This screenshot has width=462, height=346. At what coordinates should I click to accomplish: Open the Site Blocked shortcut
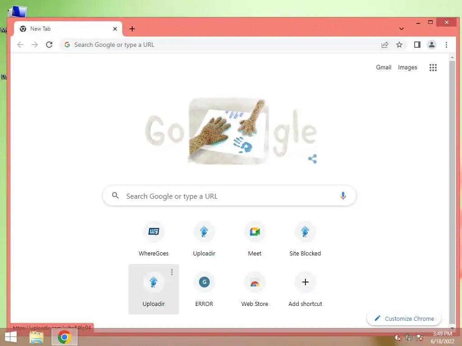coord(305,239)
